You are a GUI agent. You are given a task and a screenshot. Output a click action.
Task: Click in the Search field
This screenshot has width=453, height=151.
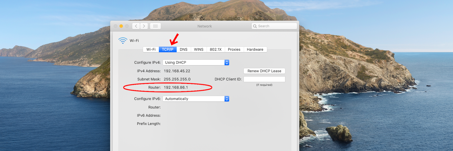coord(274,26)
